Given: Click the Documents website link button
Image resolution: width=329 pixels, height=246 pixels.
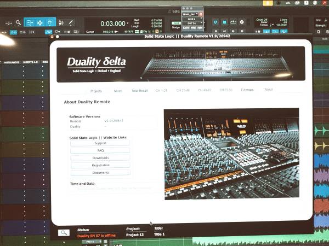Looking at the screenshot, I should click(x=100, y=173).
